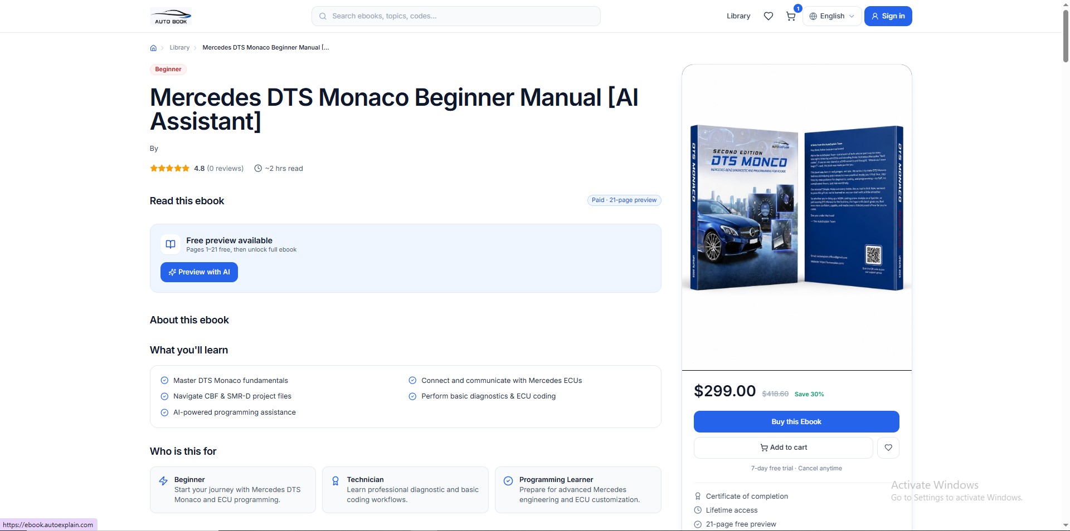Image resolution: width=1070 pixels, height=531 pixels.
Task: Click the home breadcrumb icon
Action: point(153,48)
